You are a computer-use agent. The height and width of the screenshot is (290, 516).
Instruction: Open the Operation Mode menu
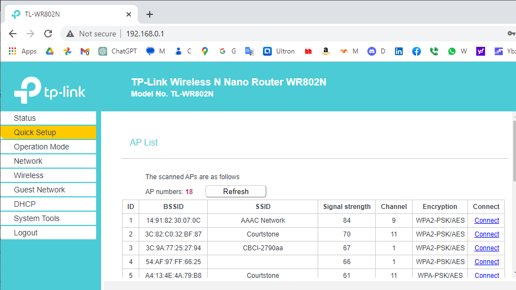point(49,147)
